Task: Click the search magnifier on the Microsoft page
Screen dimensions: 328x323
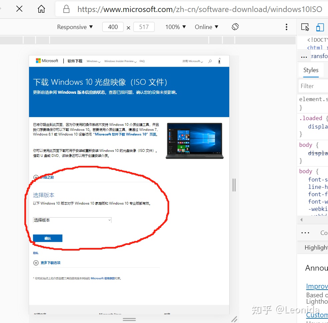Action: pos(210,61)
